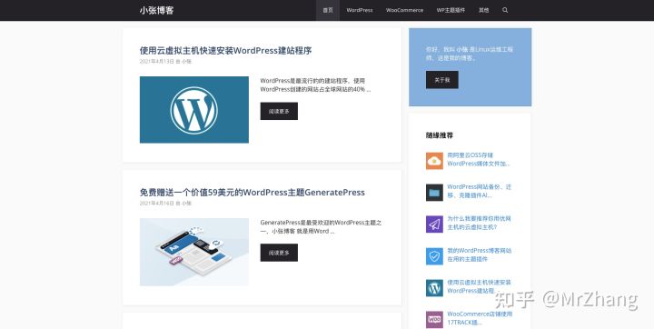Click 阅读更多 under the WordPress install post
This screenshot has height=329, width=654.
(x=279, y=111)
